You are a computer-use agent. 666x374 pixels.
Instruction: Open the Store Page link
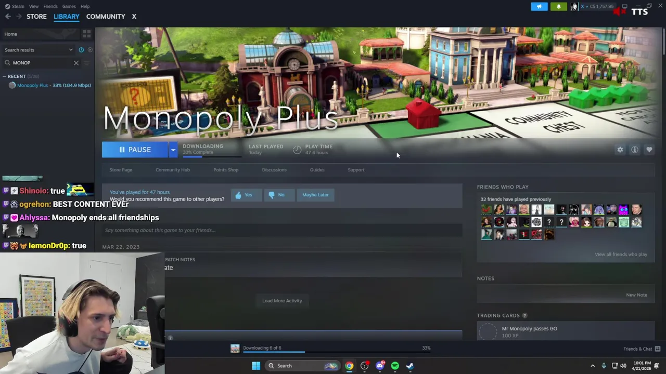121,170
